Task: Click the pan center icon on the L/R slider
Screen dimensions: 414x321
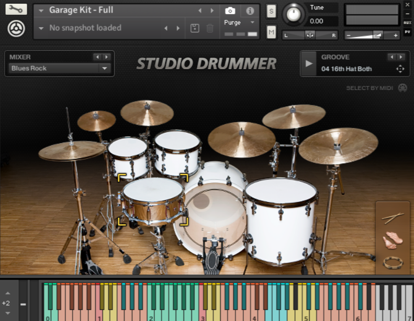Action: point(310,35)
